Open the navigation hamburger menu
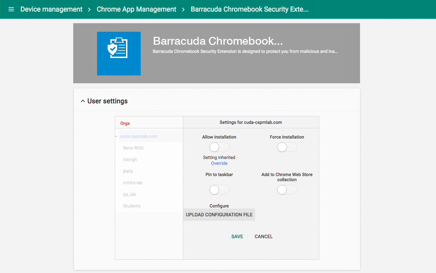The image size is (436, 273). [x=11, y=9]
